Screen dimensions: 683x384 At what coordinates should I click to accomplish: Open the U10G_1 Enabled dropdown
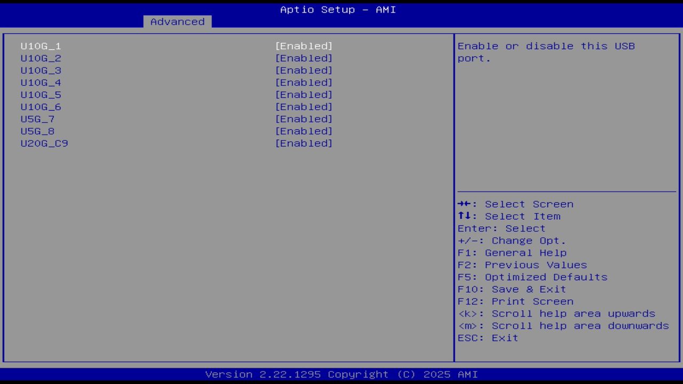pos(304,46)
